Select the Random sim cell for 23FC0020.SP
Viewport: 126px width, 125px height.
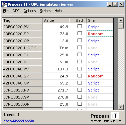tap(100, 34)
